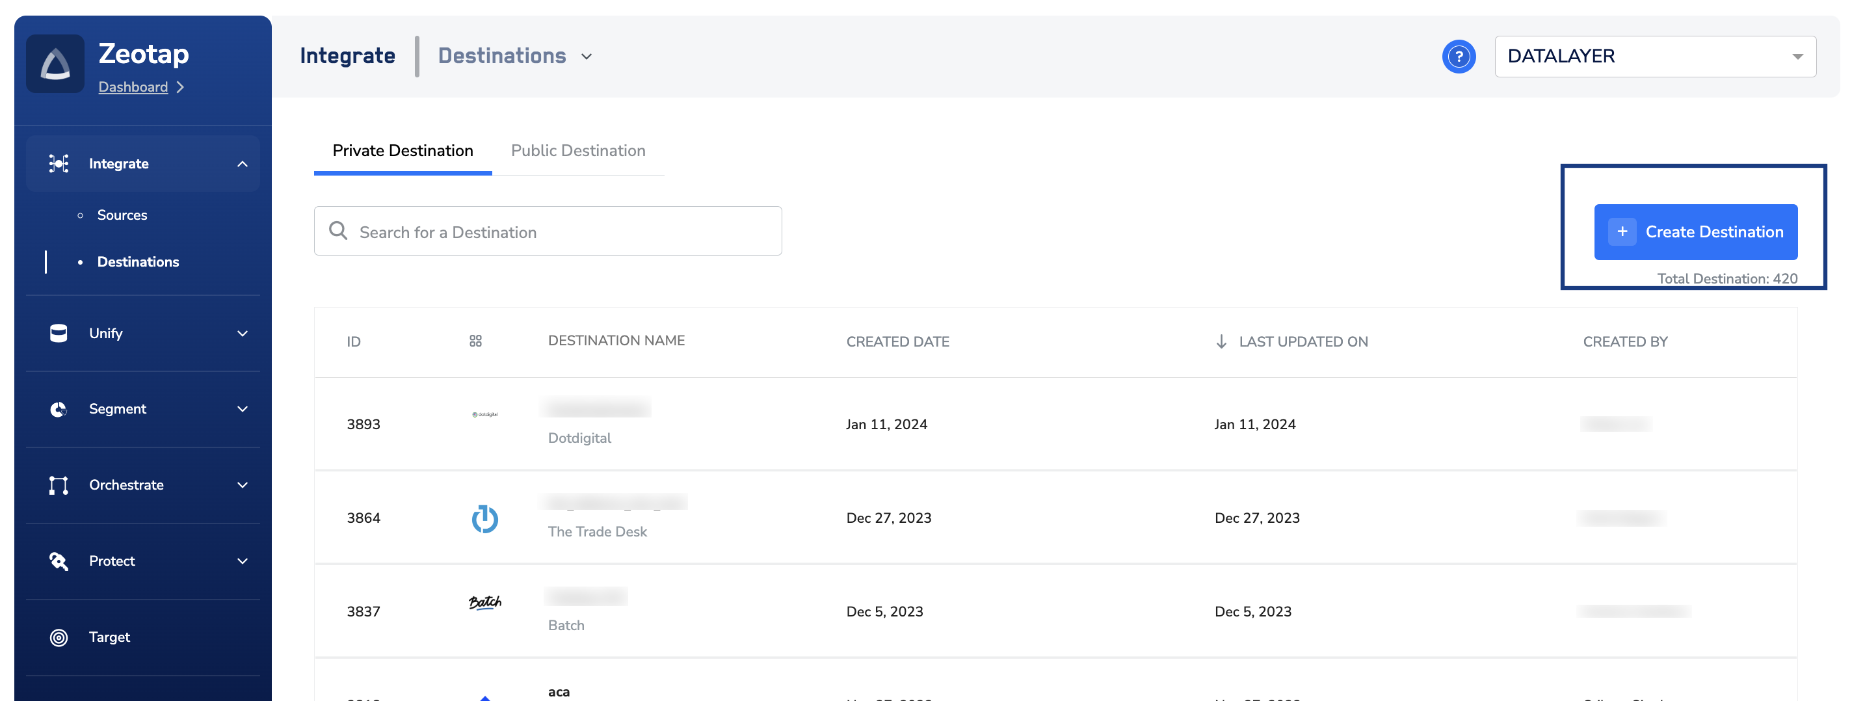Collapse the Integrate sidebar section

pos(243,164)
